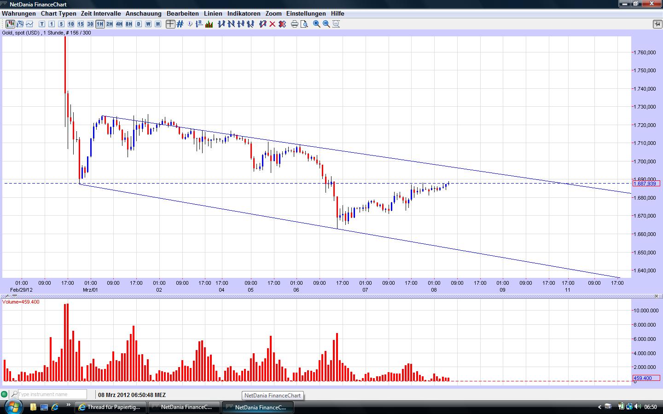Activate the crosshair cursor tool
The image size is (663, 414).
coord(170,24)
